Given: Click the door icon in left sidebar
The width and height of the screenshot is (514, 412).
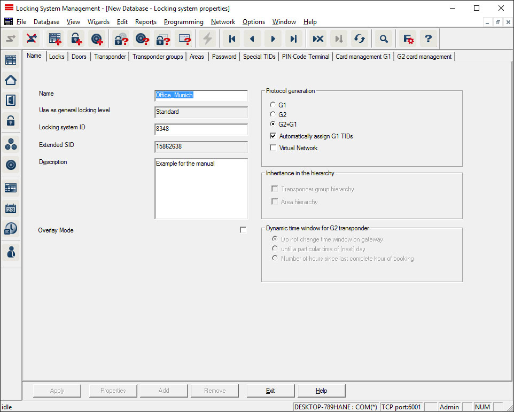Looking at the screenshot, I should [x=11, y=100].
